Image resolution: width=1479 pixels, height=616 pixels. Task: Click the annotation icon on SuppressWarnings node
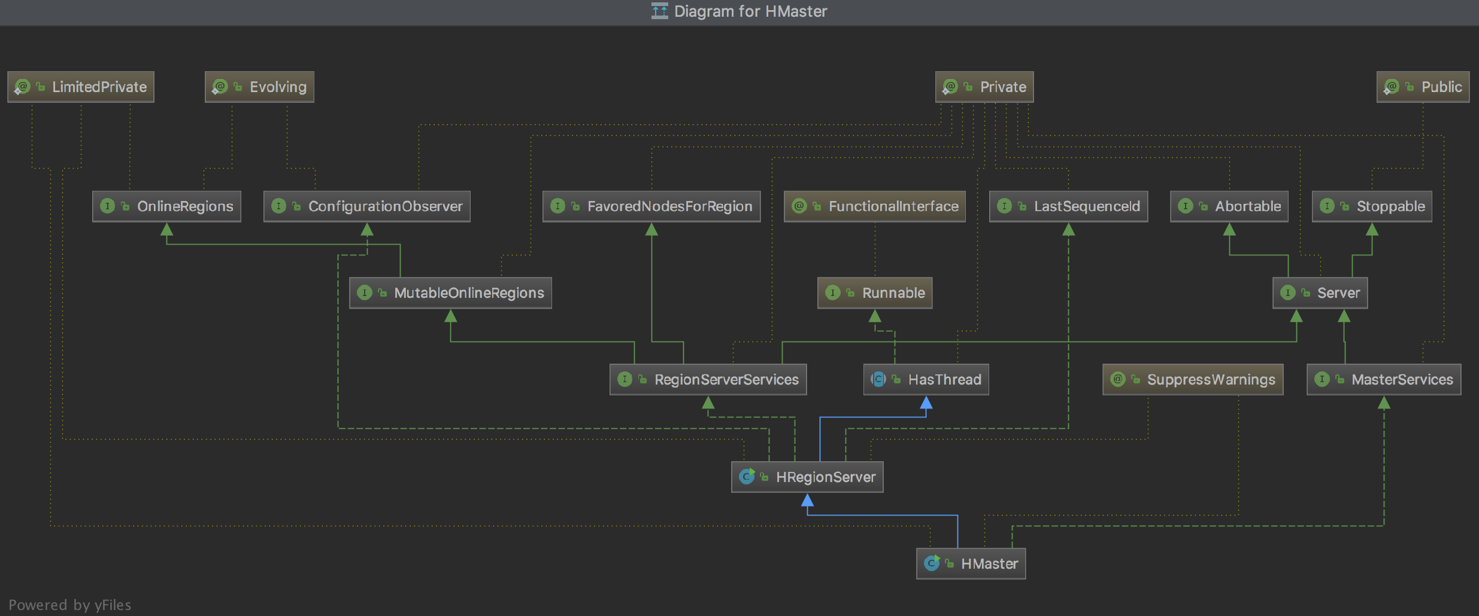point(1117,379)
